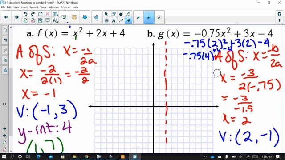
Task: Show hidden system tray icons
Action: point(205,156)
